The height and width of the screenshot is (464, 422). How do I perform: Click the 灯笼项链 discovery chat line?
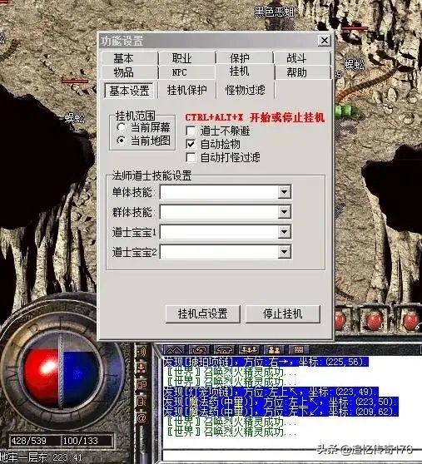pyautogui.click(x=271, y=392)
